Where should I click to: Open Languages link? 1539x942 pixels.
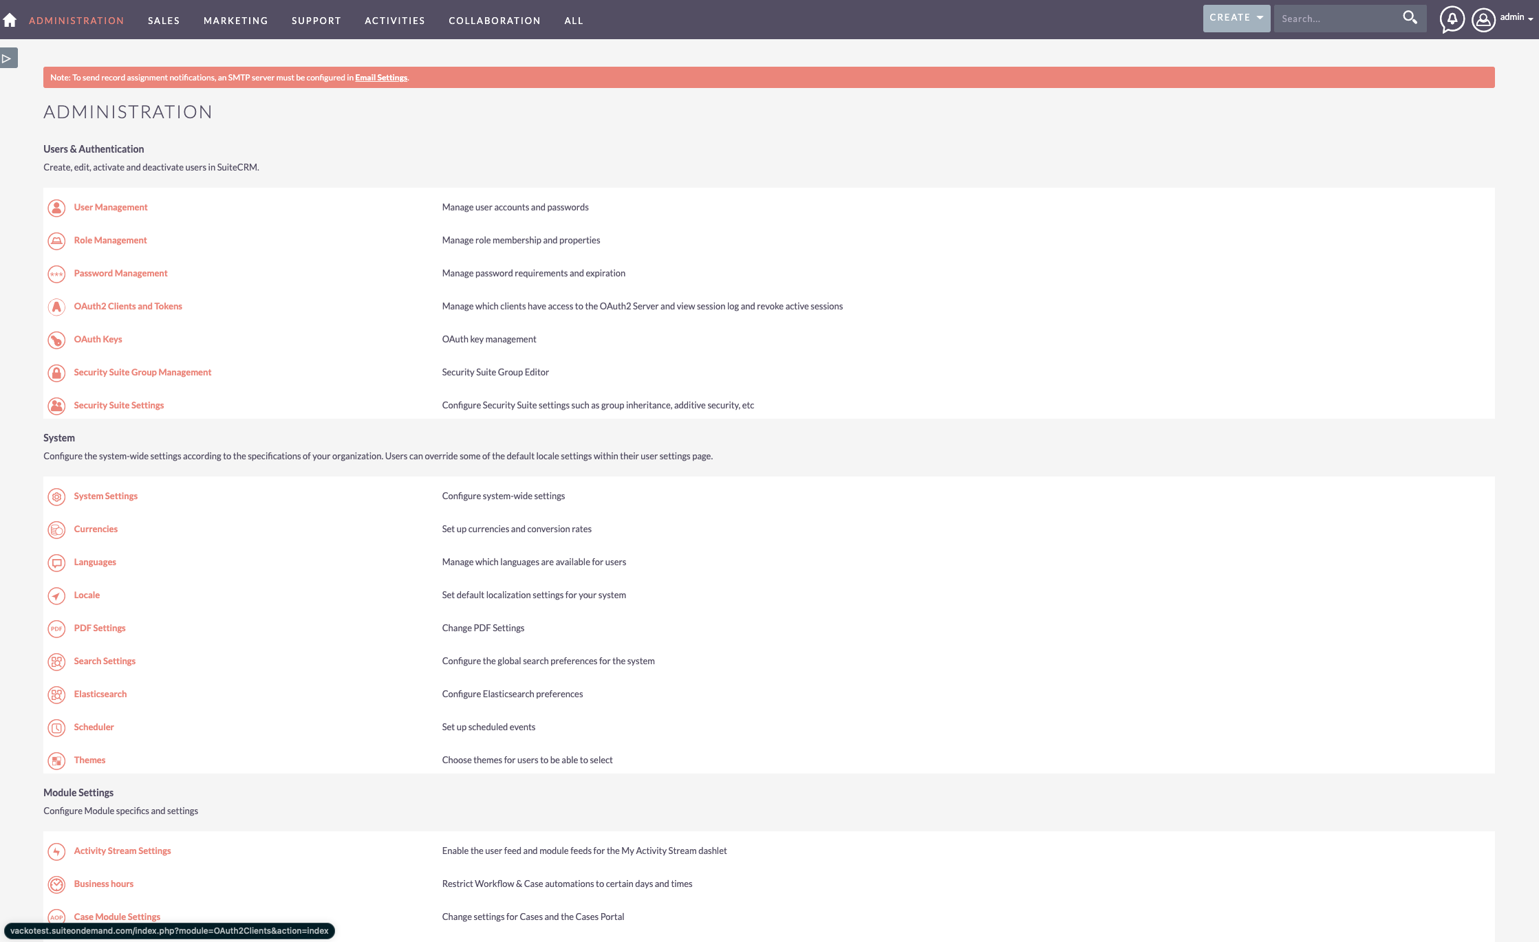pyautogui.click(x=95, y=562)
